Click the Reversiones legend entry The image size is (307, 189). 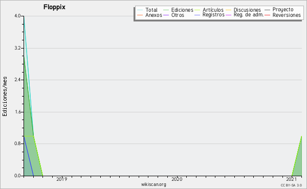click(x=287, y=15)
